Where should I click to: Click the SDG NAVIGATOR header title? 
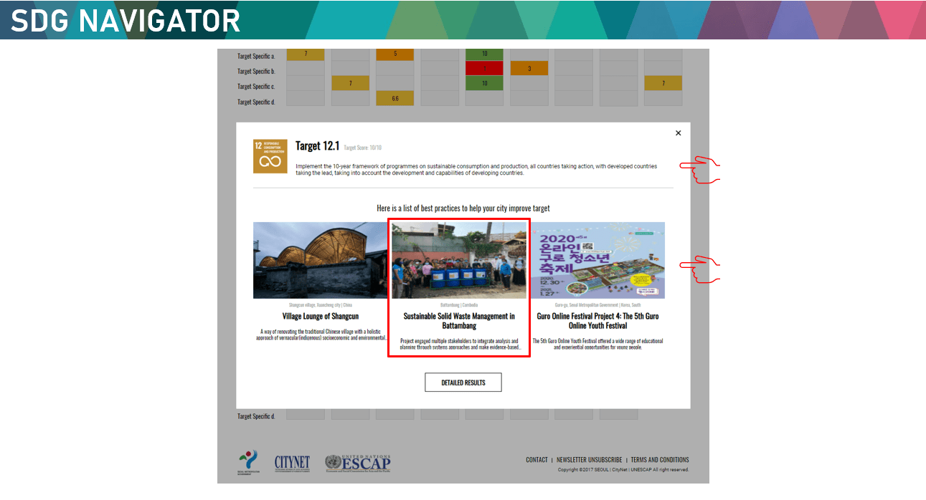point(126,21)
